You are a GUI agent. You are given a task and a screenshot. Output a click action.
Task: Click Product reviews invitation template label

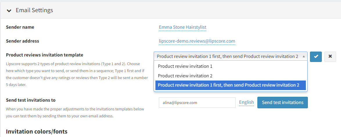click(44, 55)
